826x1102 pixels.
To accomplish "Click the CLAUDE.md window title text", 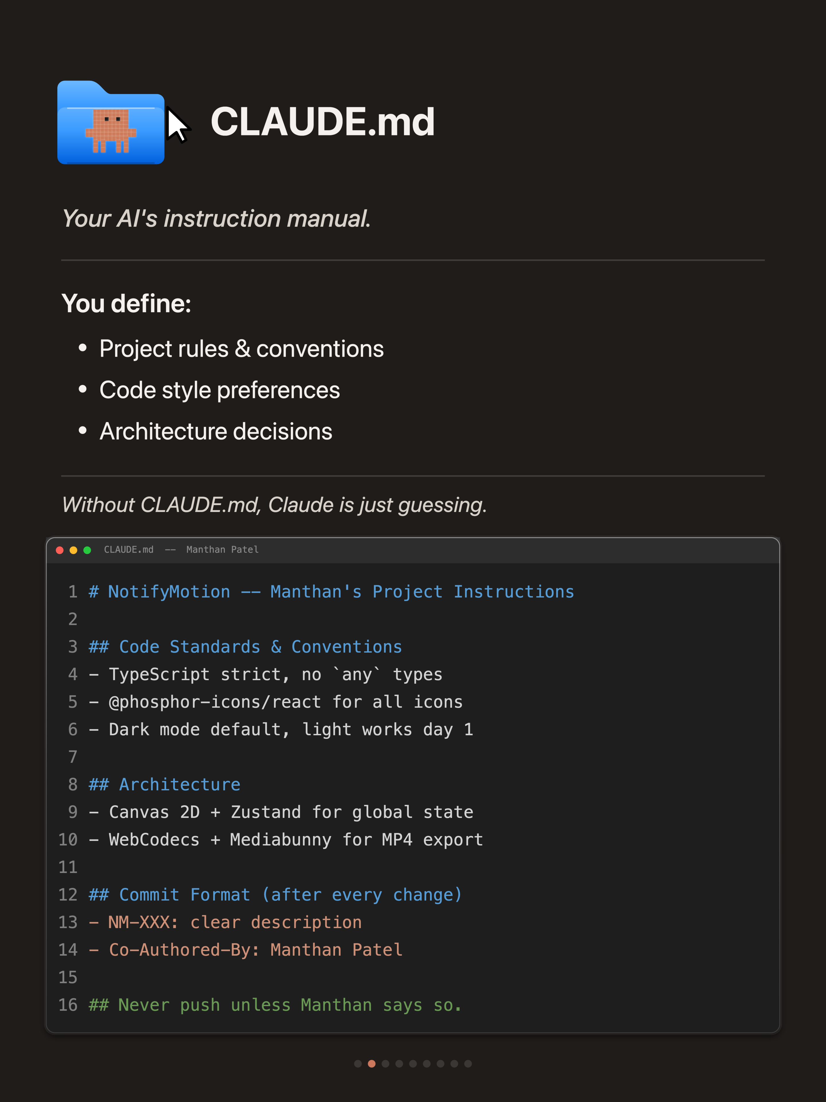I will click(128, 550).
